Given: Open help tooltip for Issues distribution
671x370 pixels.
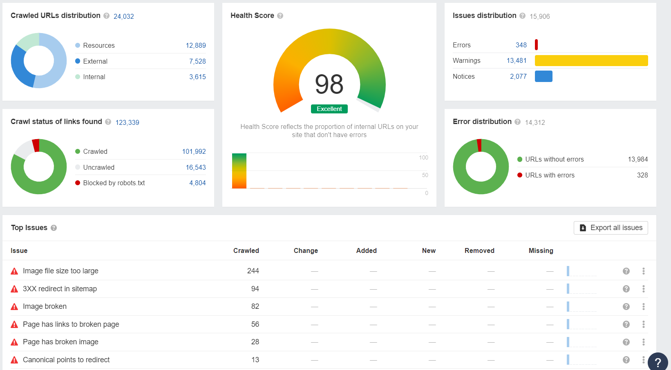Looking at the screenshot, I should [522, 16].
